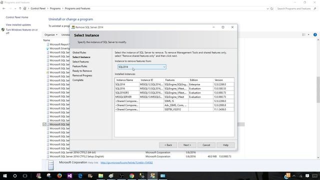Select the Select Instance step

tap(81, 57)
